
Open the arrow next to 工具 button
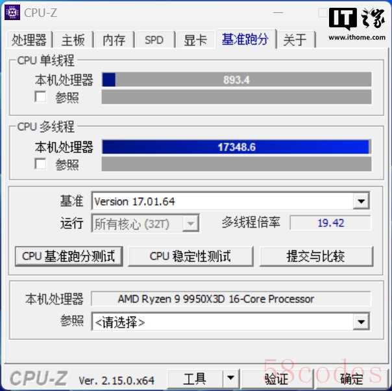coord(230,378)
